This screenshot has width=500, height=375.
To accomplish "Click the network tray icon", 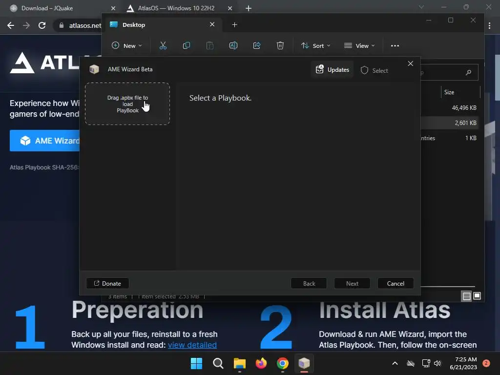I will click(x=426, y=363).
